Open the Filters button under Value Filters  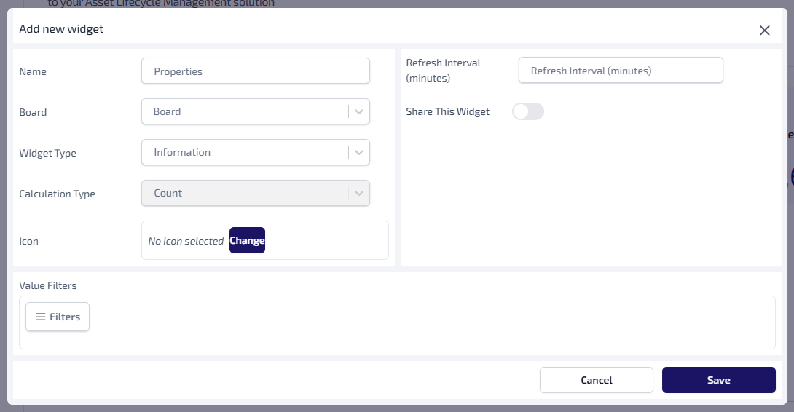tap(58, 317)
